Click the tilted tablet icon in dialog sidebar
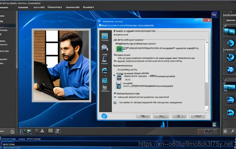The width and height of the screenshot is (236, 149). pyautogui.click(x=105, y=59)
